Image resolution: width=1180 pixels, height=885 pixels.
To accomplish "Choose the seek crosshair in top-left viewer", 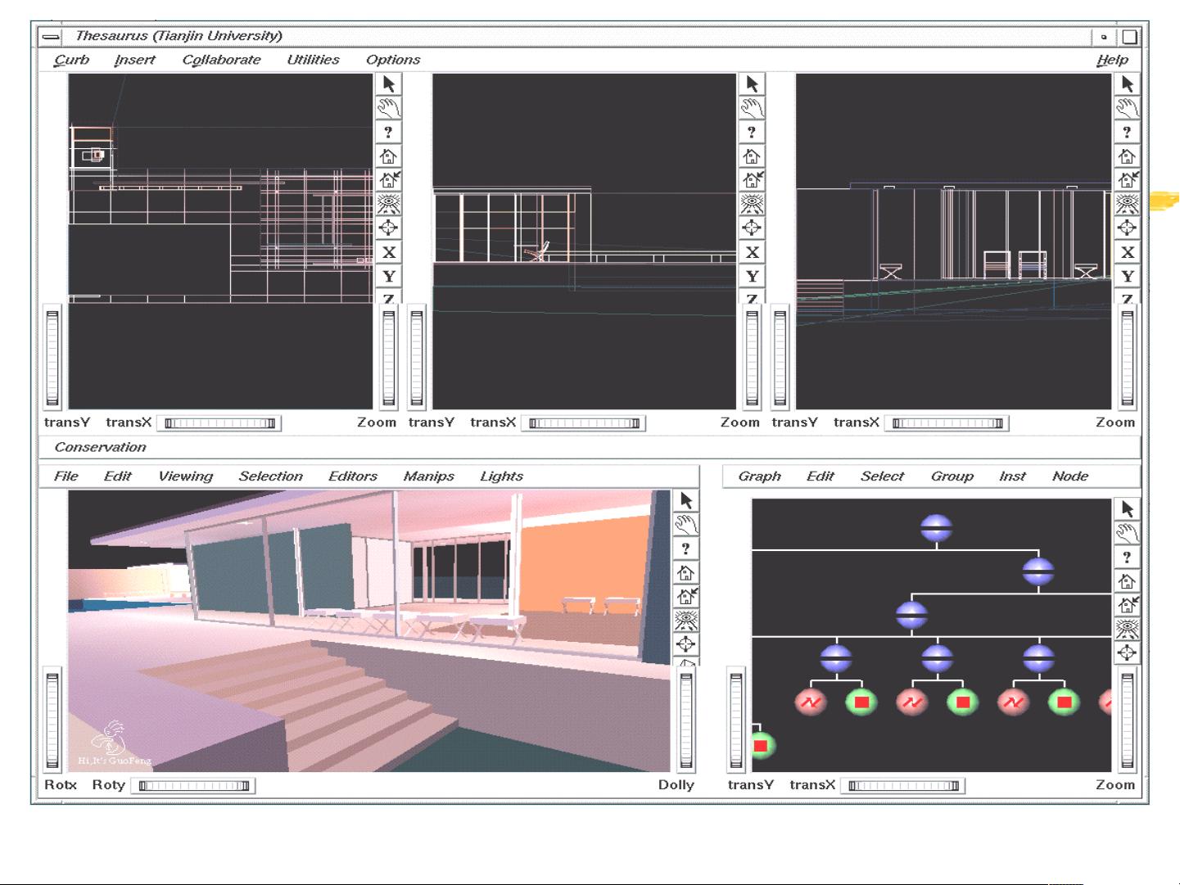I will tap(388, 228).
